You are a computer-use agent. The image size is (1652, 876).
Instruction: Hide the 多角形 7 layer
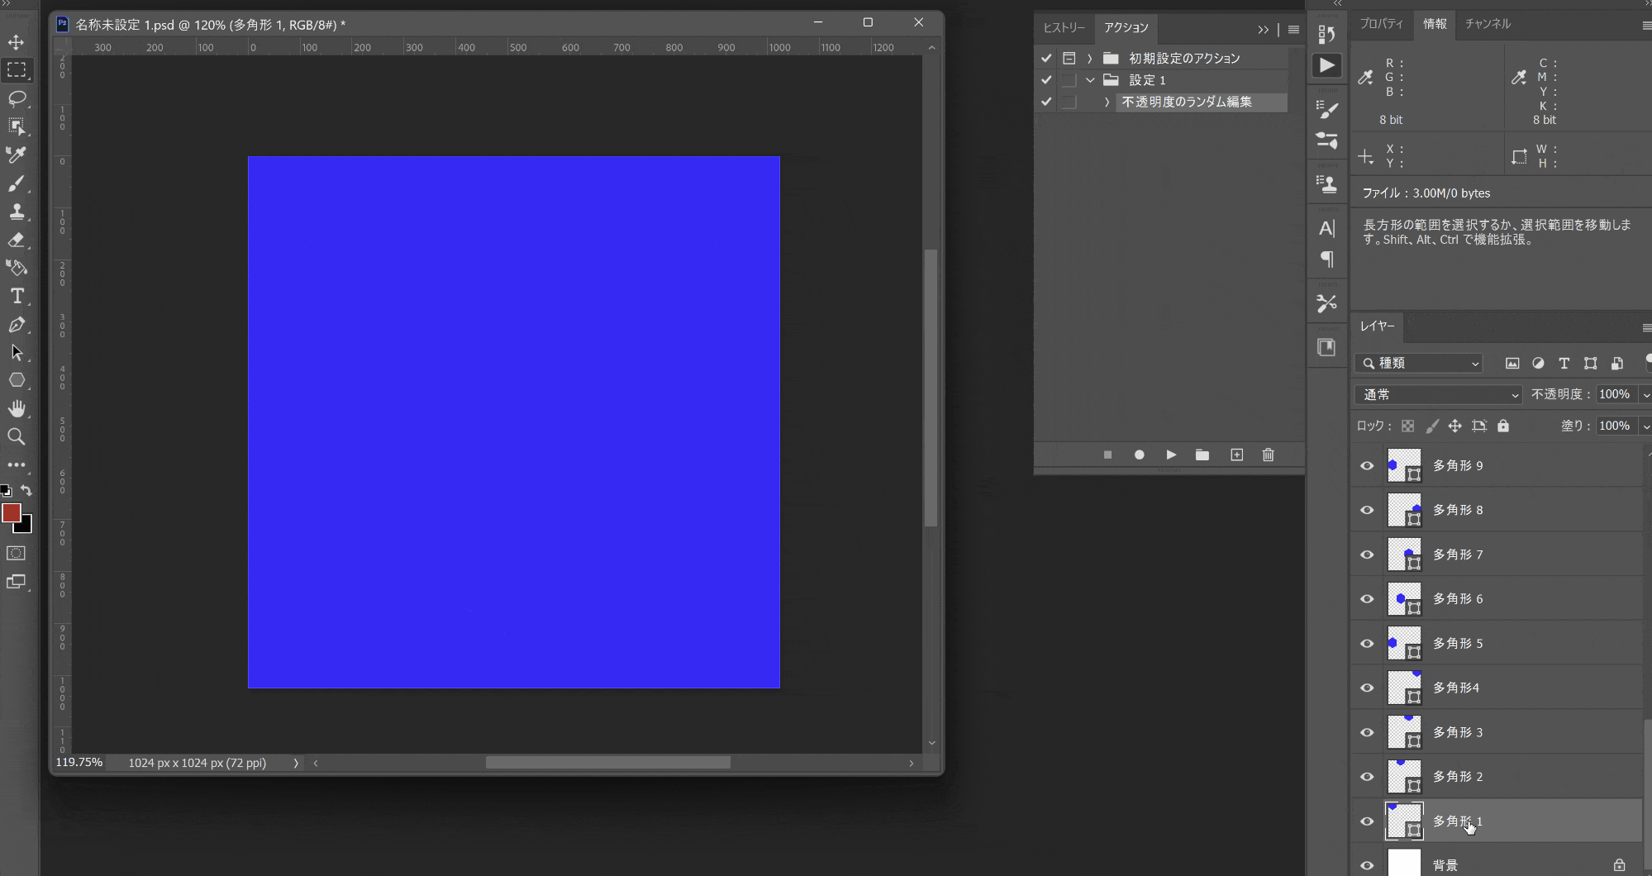coord(1367,555)
